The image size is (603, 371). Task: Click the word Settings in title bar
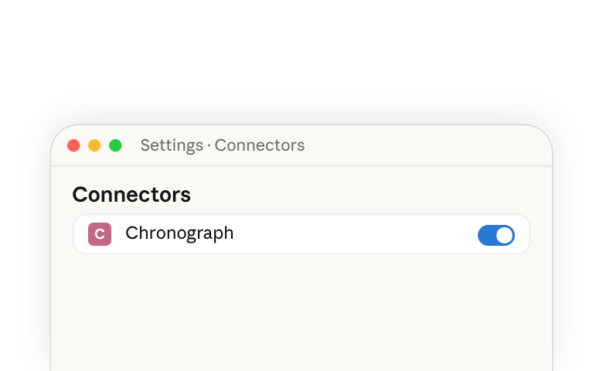172,146
